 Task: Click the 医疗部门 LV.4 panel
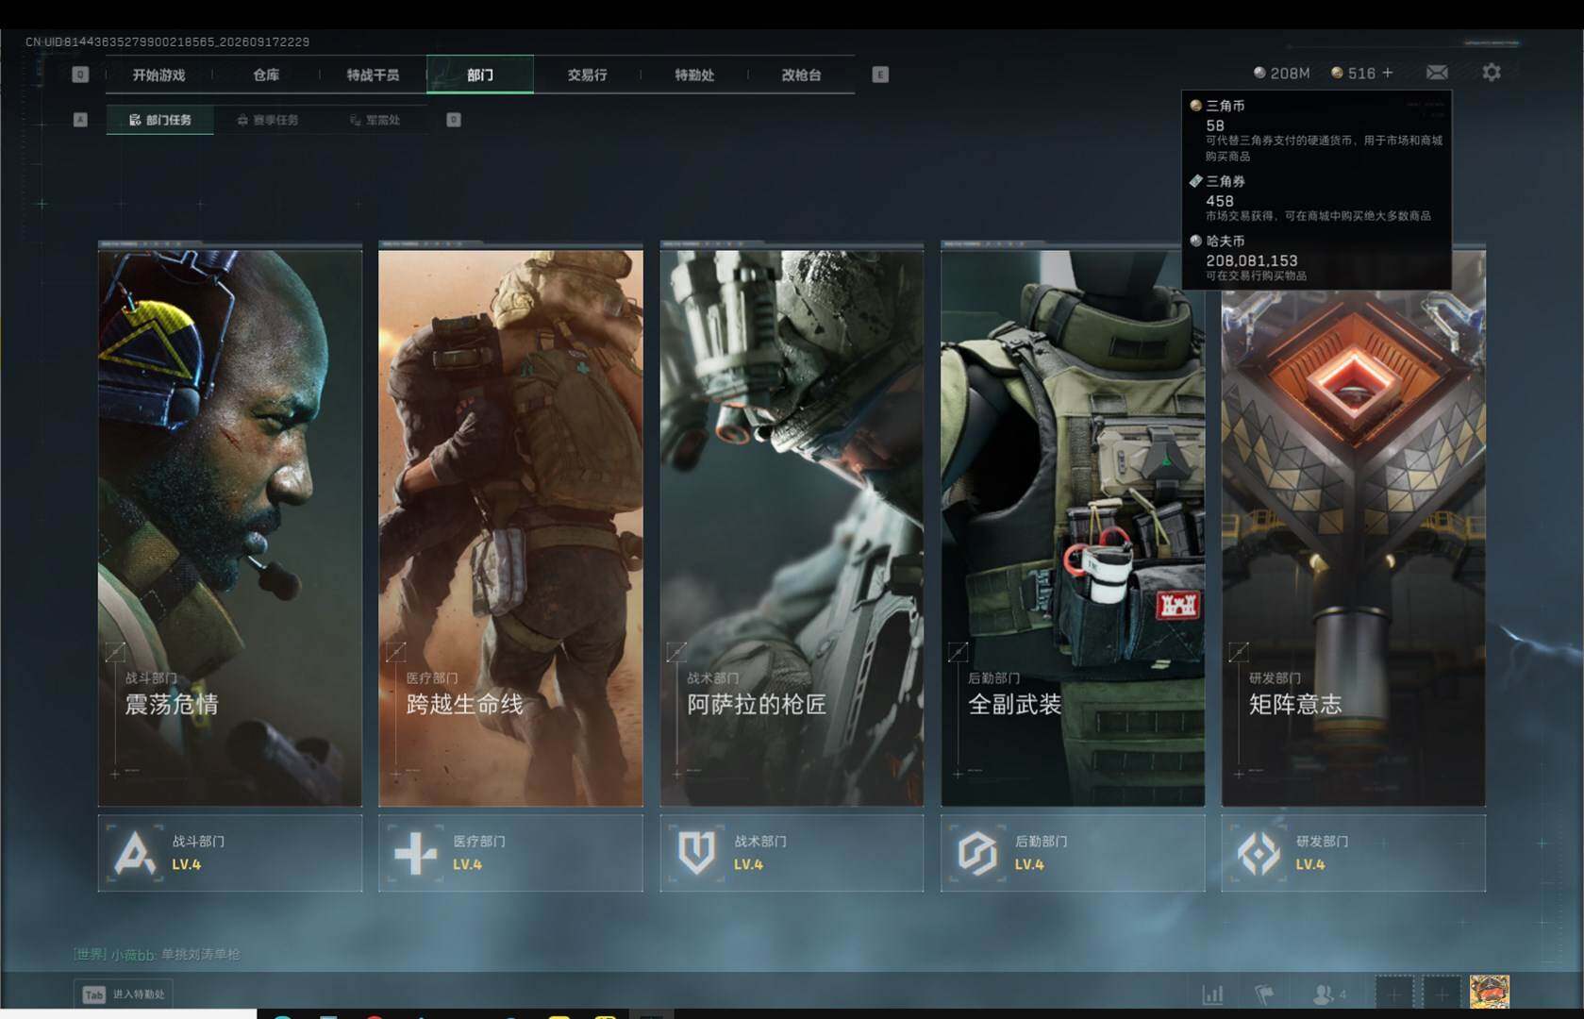pos(510,853)
